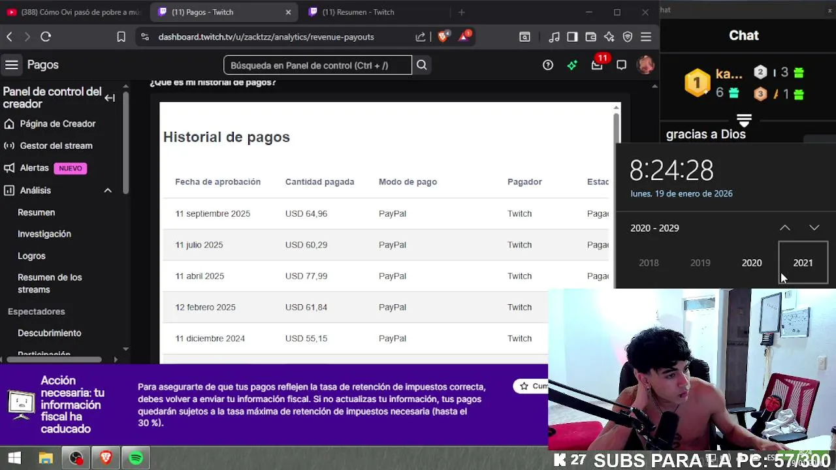Screen dimensions: 836x470
Task: Open Resumen de los streams
Action: tap(50, 283)
